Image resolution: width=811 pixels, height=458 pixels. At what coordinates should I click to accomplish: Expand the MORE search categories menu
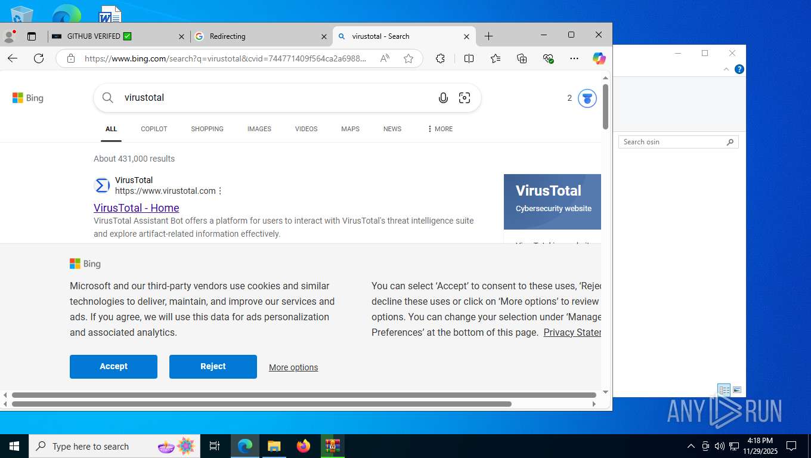[439, 129]
